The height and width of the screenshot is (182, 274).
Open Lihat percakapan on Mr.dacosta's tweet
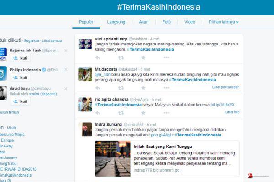point(226,87)
